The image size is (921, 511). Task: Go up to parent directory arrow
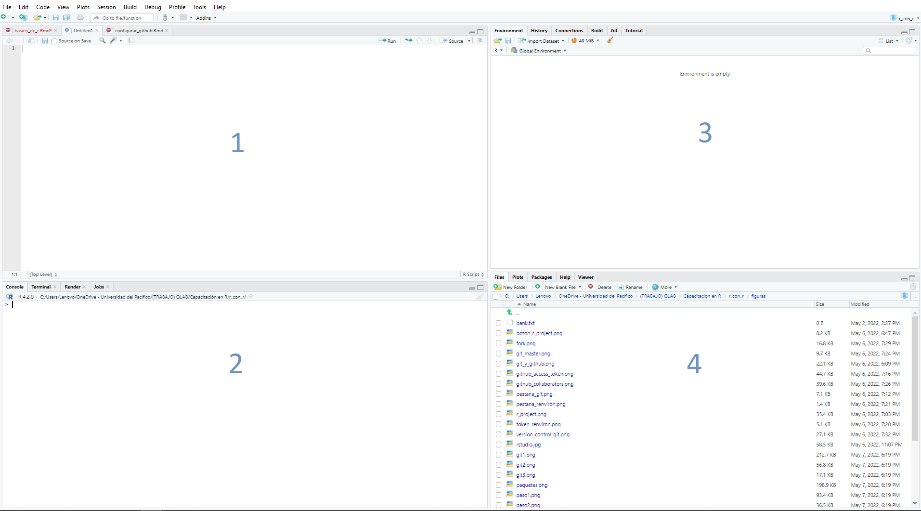click(x=509, y=313)
